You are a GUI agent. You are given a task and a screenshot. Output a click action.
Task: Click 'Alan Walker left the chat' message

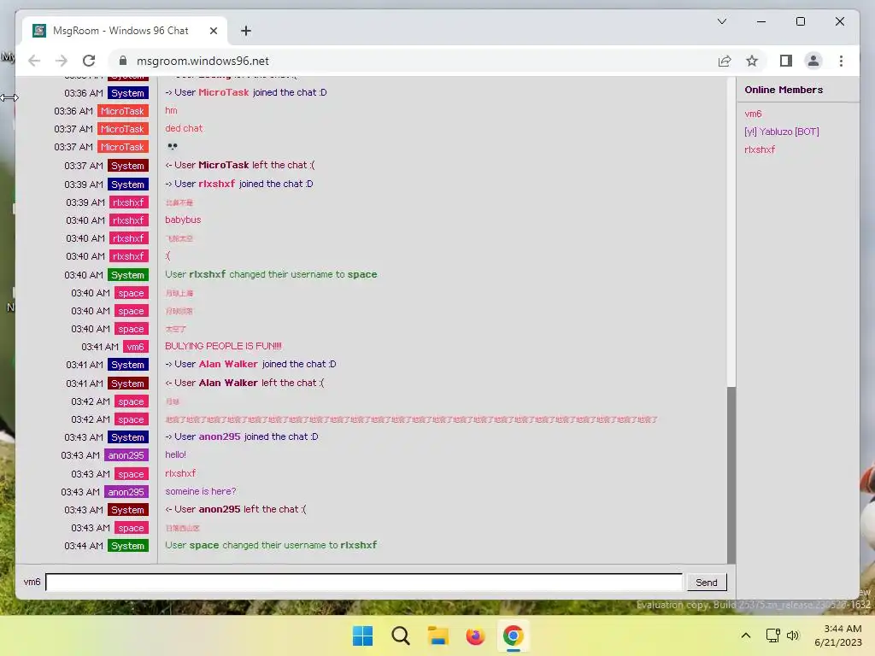[244, 383]
